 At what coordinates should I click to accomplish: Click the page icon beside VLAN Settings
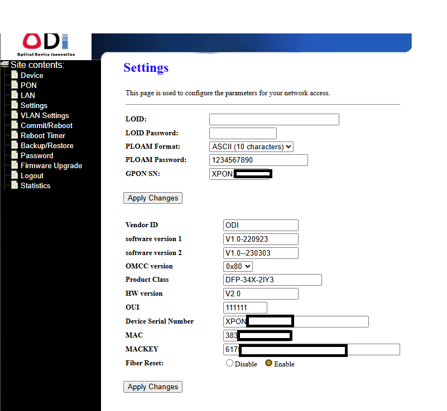[15, 115]
